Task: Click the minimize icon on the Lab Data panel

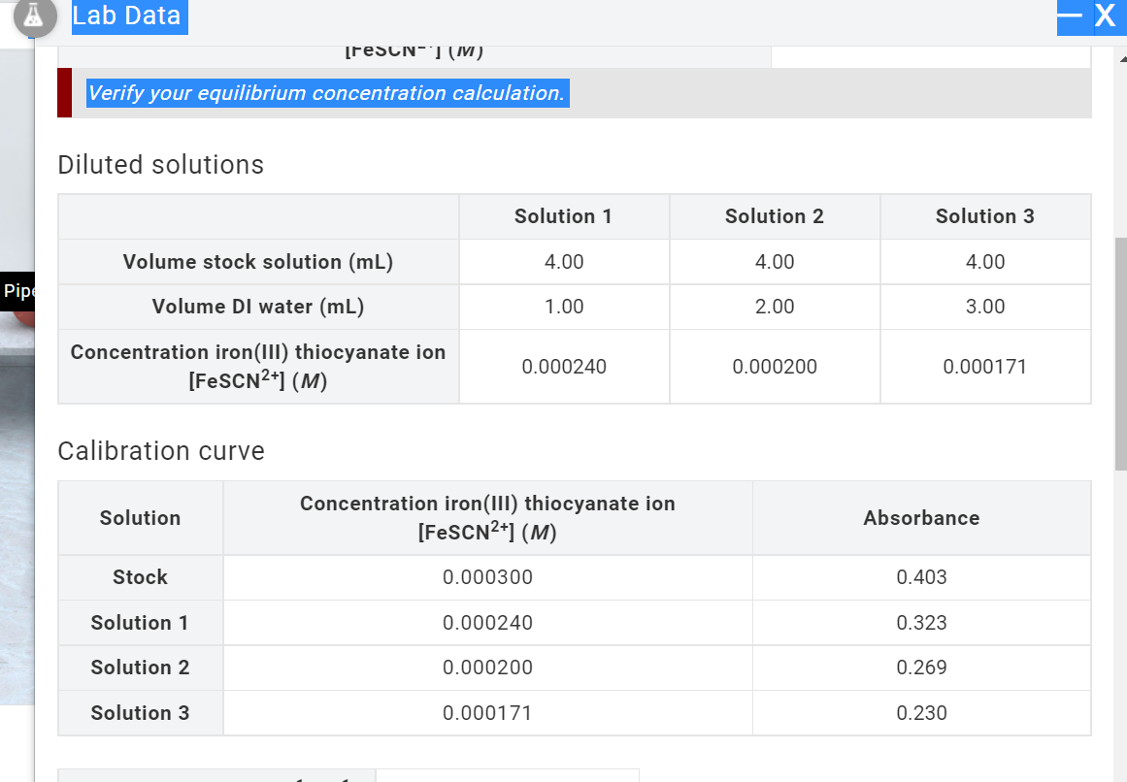Action: coord(1071,16)
